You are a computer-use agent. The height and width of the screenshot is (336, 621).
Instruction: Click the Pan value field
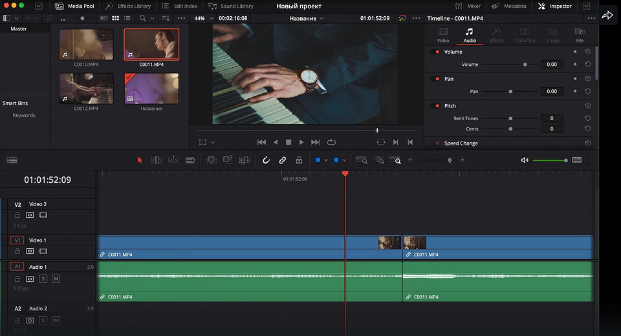[x=552, y=91]
